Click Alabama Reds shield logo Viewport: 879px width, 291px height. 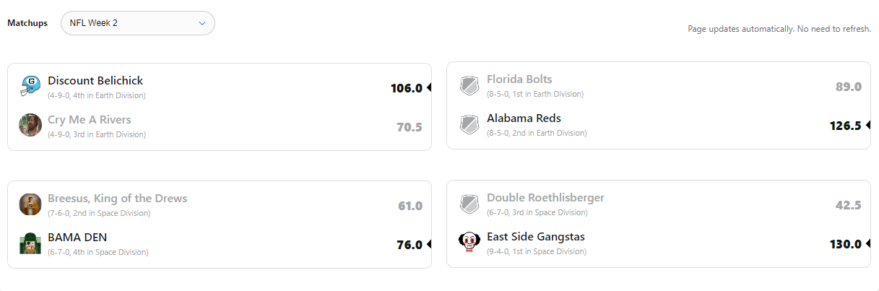pos(469,124)
